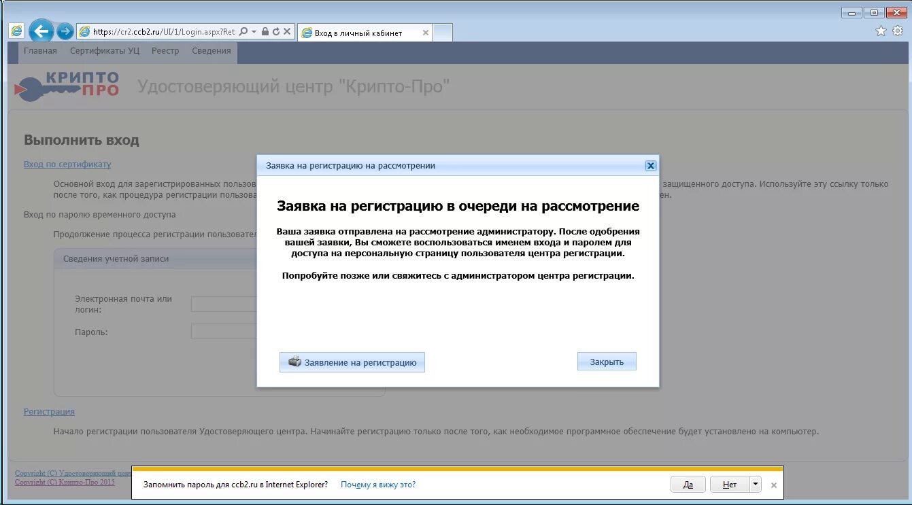Click the 'Закрыть' button in the dialog

pyautogui.click(x=607, y=362)
